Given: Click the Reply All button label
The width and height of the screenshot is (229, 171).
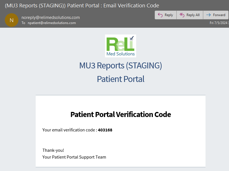Looking at the screenshot, I should [x=193, y=15].
